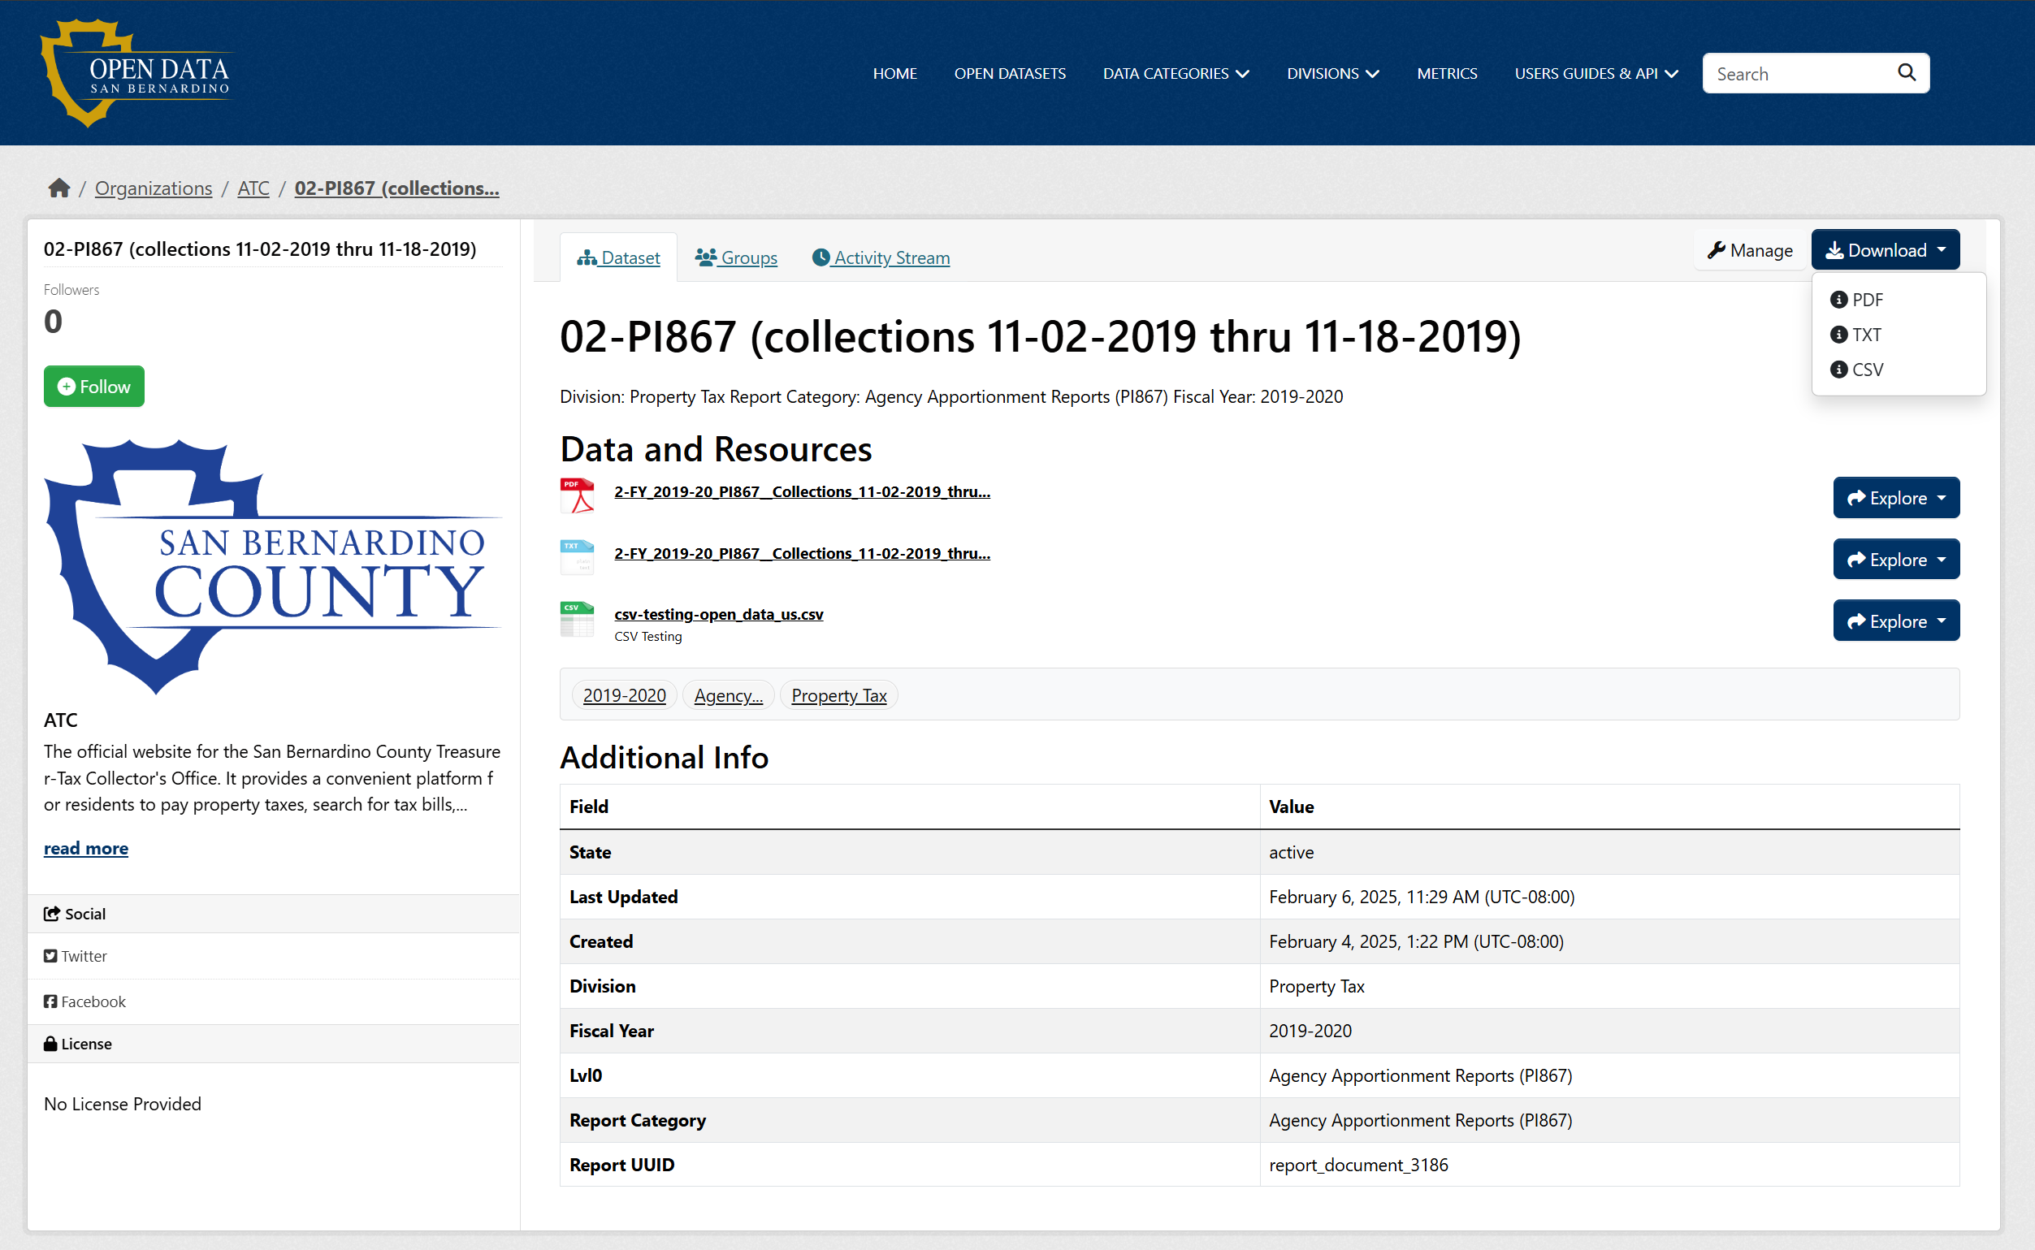This screenshot has height=1250, width=2035.
Task: Open Explore dropdown for the PDF resource
Action: pos(1895,498)
